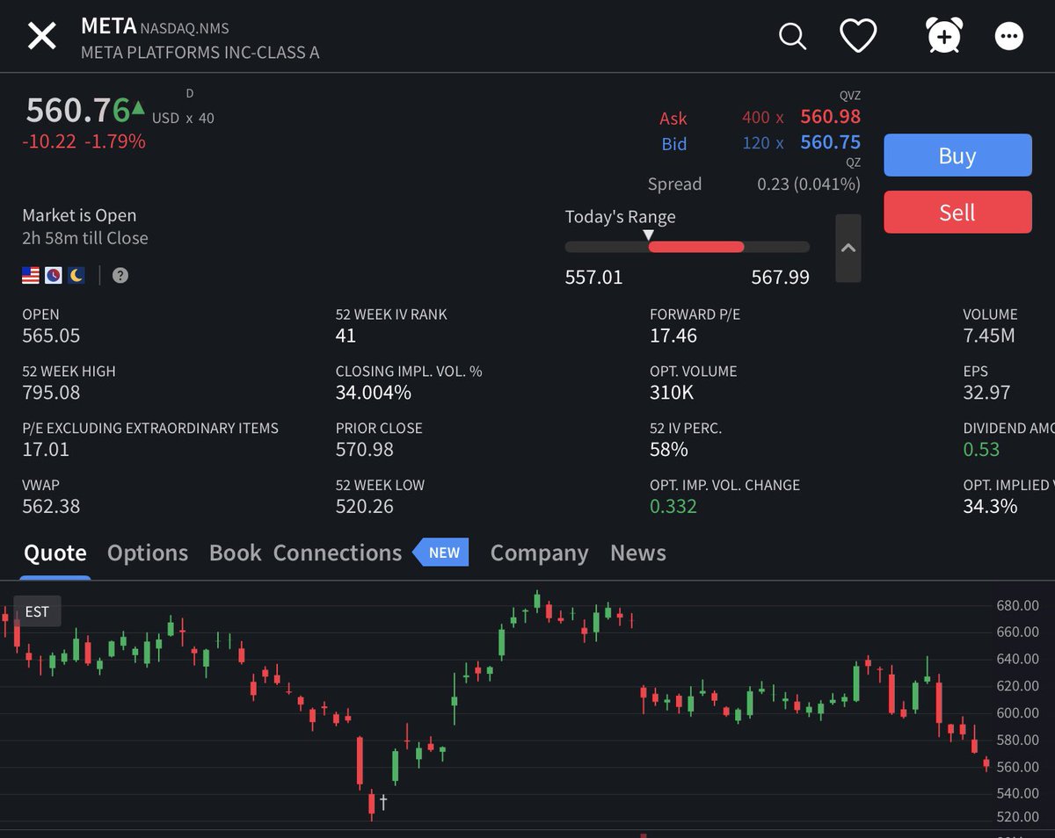Image resolution: width=1055 pixels, height=838 pixels.
Task: Click the Bid price 560.75
Action: click(x=831, y=142)
